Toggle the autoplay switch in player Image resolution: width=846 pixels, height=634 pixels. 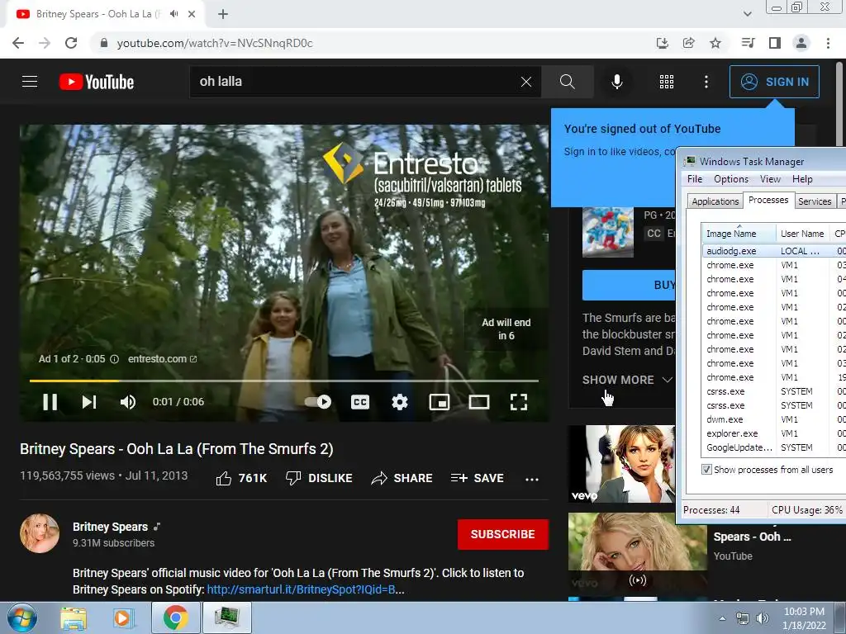point(318,402)
